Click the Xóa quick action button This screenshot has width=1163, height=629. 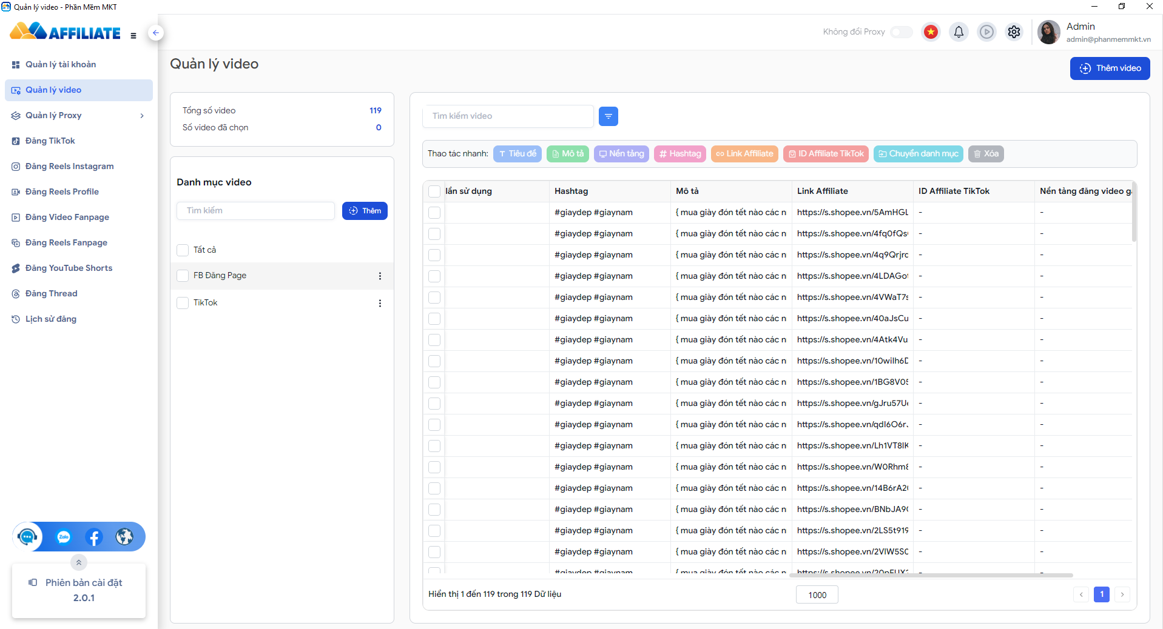click(x=986, y=154)
